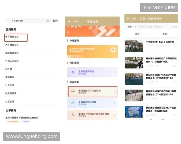Select 广中西路911弄57号楼前广场 result title
181x144 pixels.
click(x=160, y=42)
